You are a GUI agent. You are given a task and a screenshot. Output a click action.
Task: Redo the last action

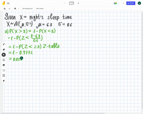[9, 9]
